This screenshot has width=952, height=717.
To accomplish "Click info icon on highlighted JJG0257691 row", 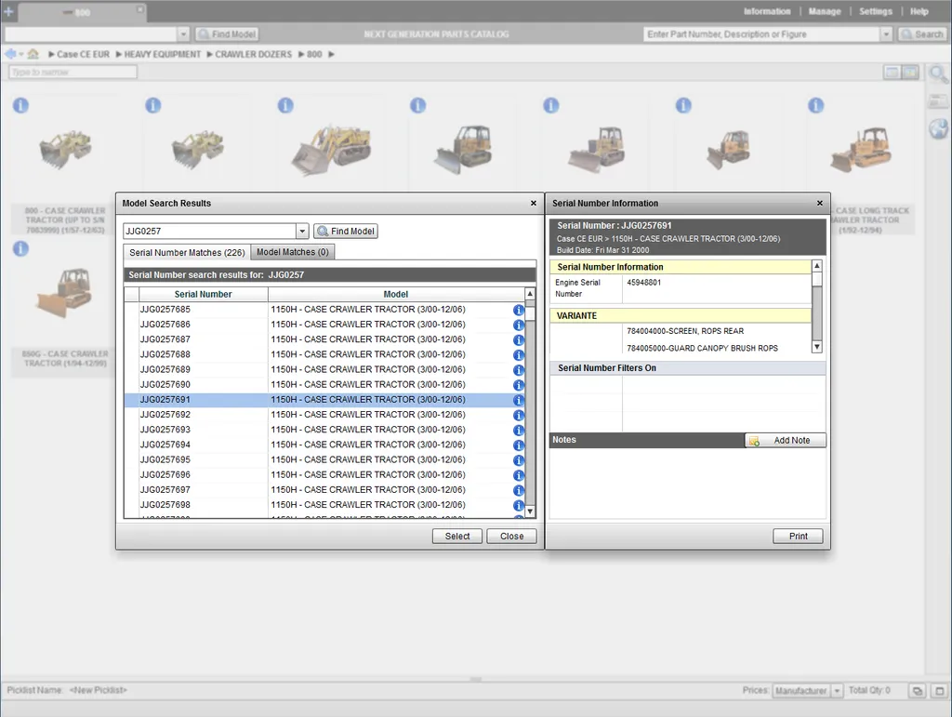I will 519,400.
